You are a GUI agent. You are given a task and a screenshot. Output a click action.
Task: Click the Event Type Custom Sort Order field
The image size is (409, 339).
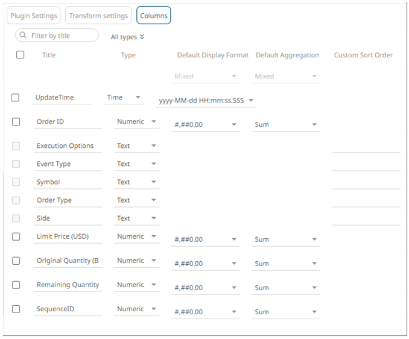point(366,164)
